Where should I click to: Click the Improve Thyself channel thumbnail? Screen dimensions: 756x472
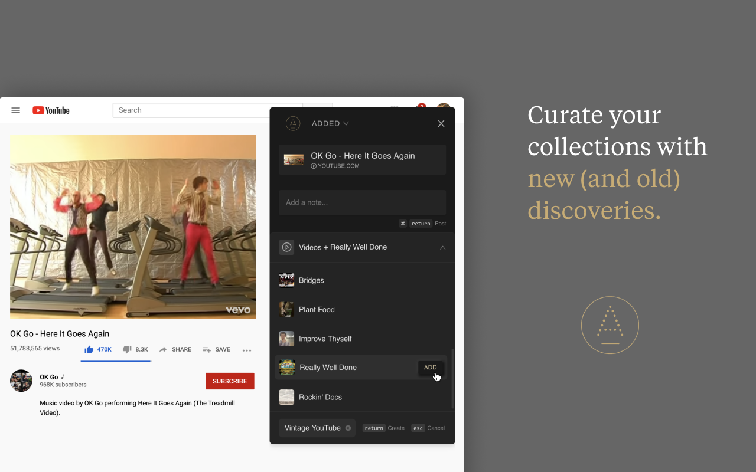(x=286, y=339)
